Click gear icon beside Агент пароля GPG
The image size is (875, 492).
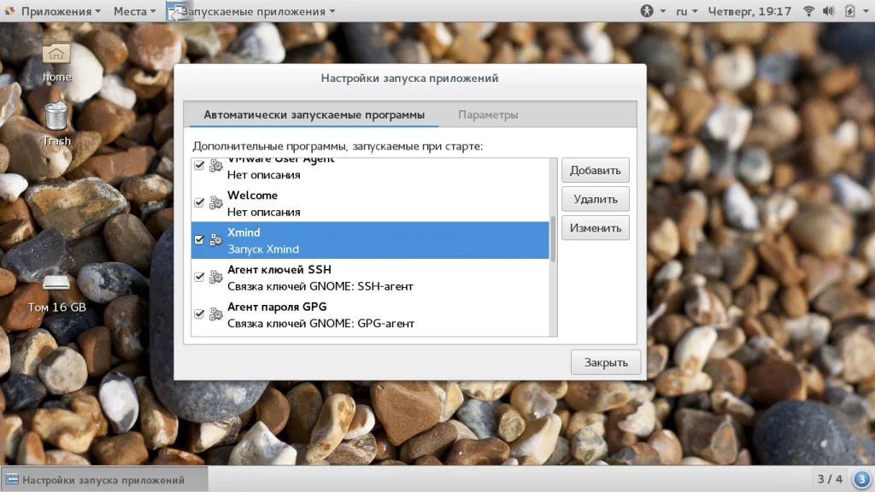coord(216,314)
